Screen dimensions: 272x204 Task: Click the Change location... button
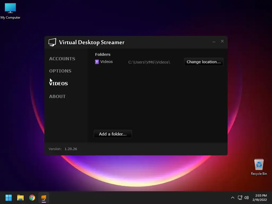(x=204, y=62)
